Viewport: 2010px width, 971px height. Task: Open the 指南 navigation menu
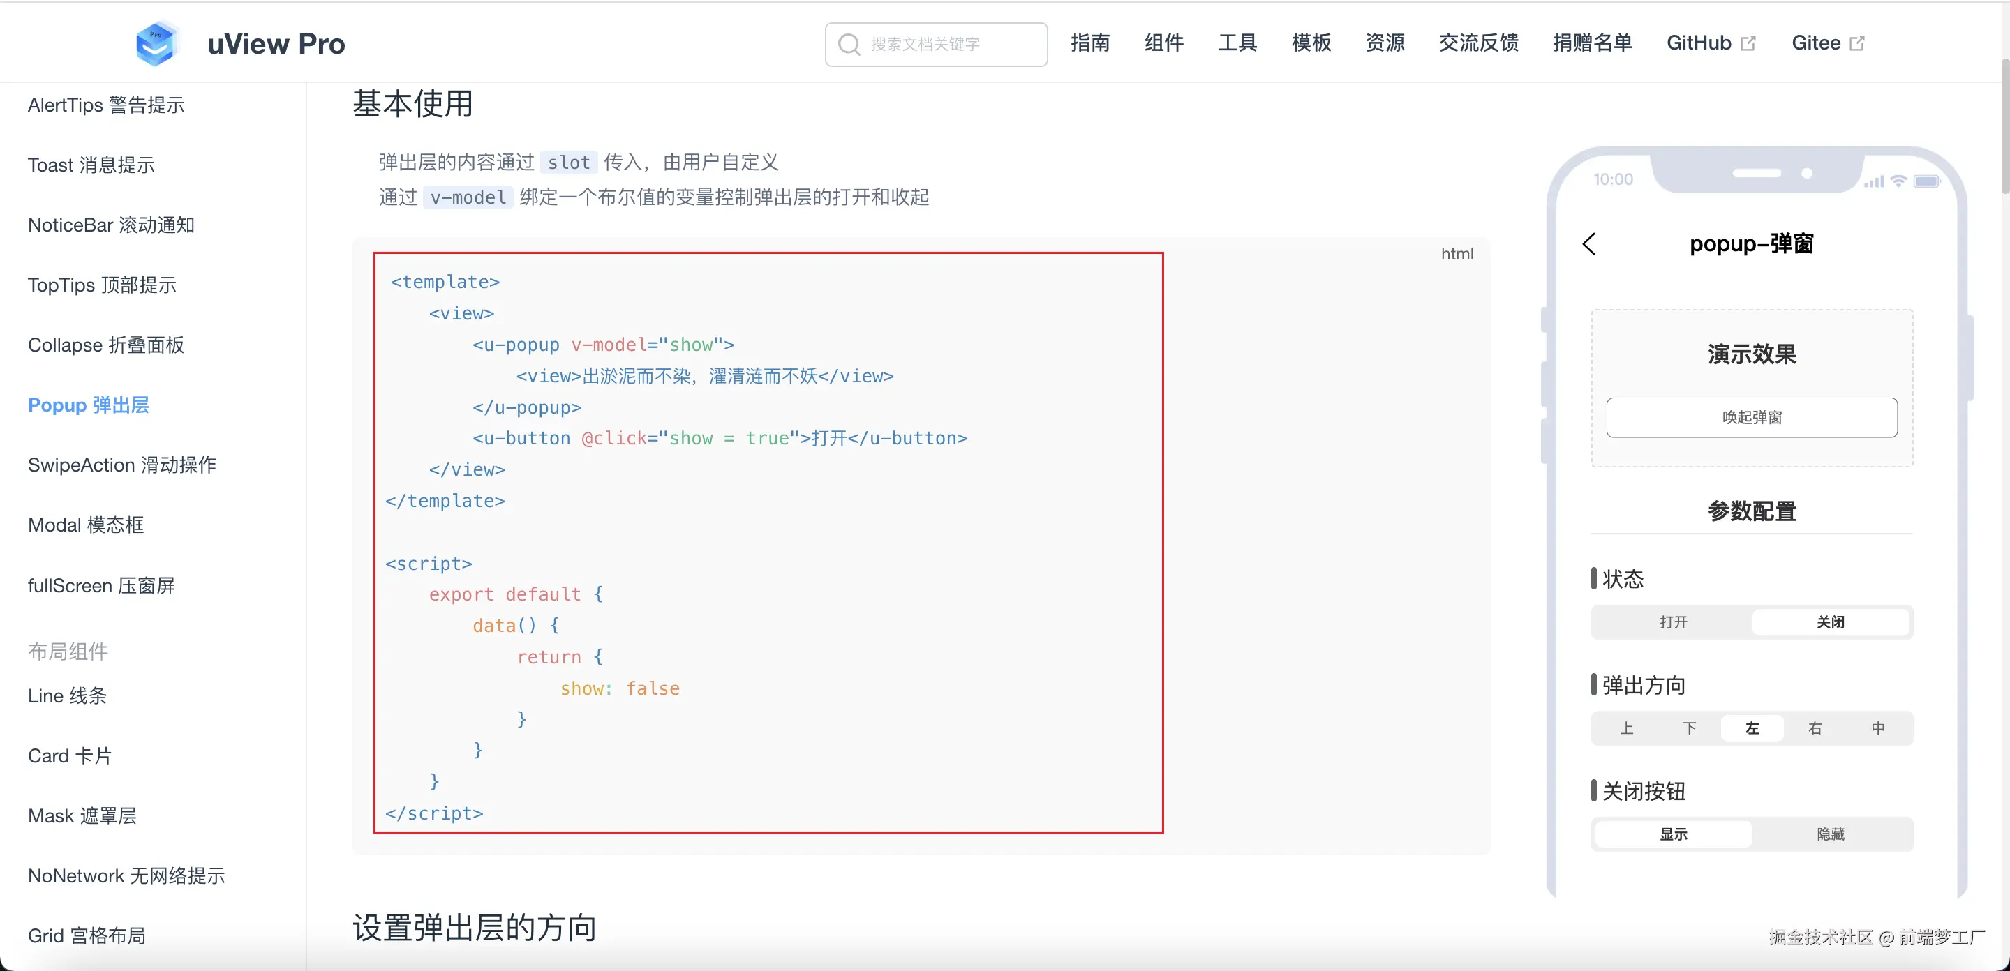(x=1090, y=43)
